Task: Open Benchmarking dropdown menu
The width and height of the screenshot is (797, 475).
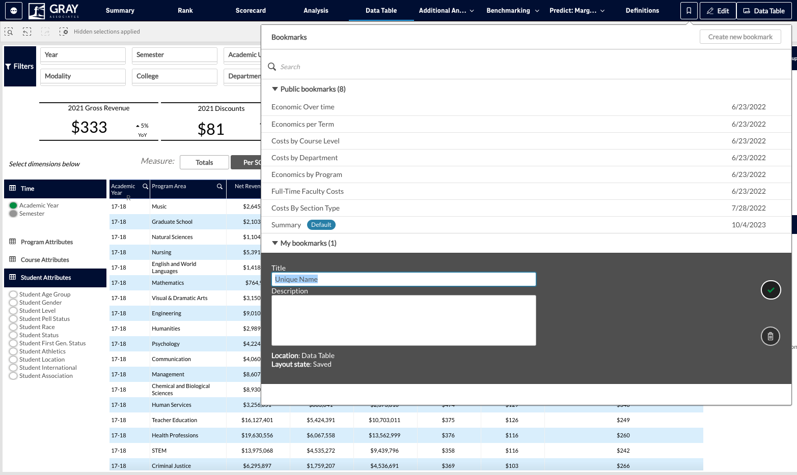Action: 512,11
